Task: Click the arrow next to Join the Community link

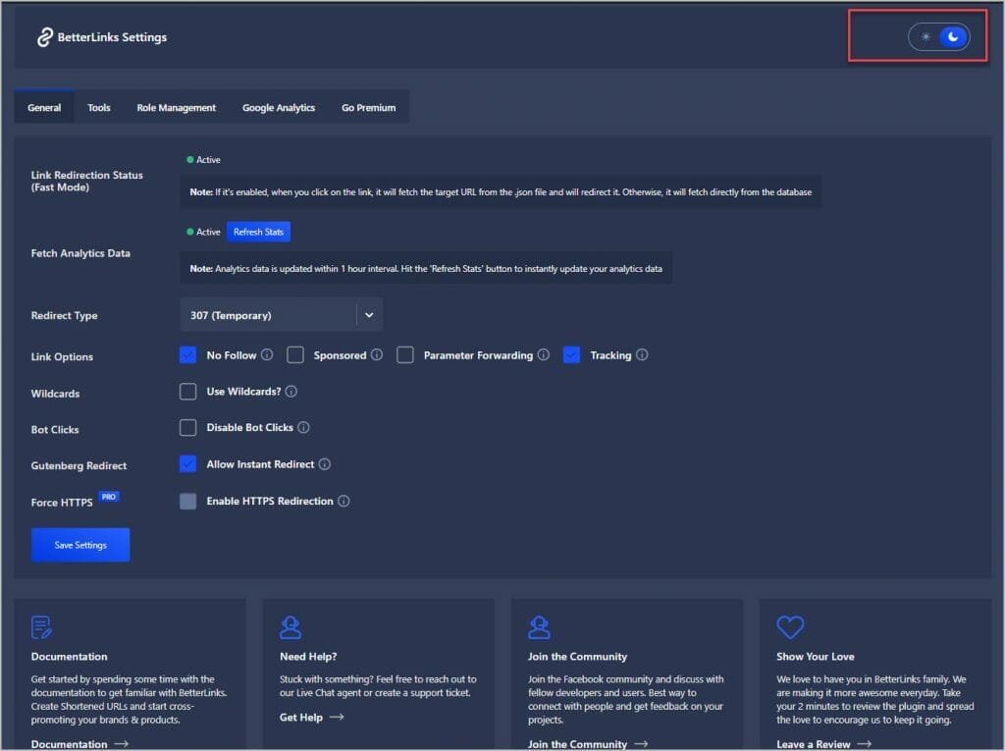Action: 641,744
